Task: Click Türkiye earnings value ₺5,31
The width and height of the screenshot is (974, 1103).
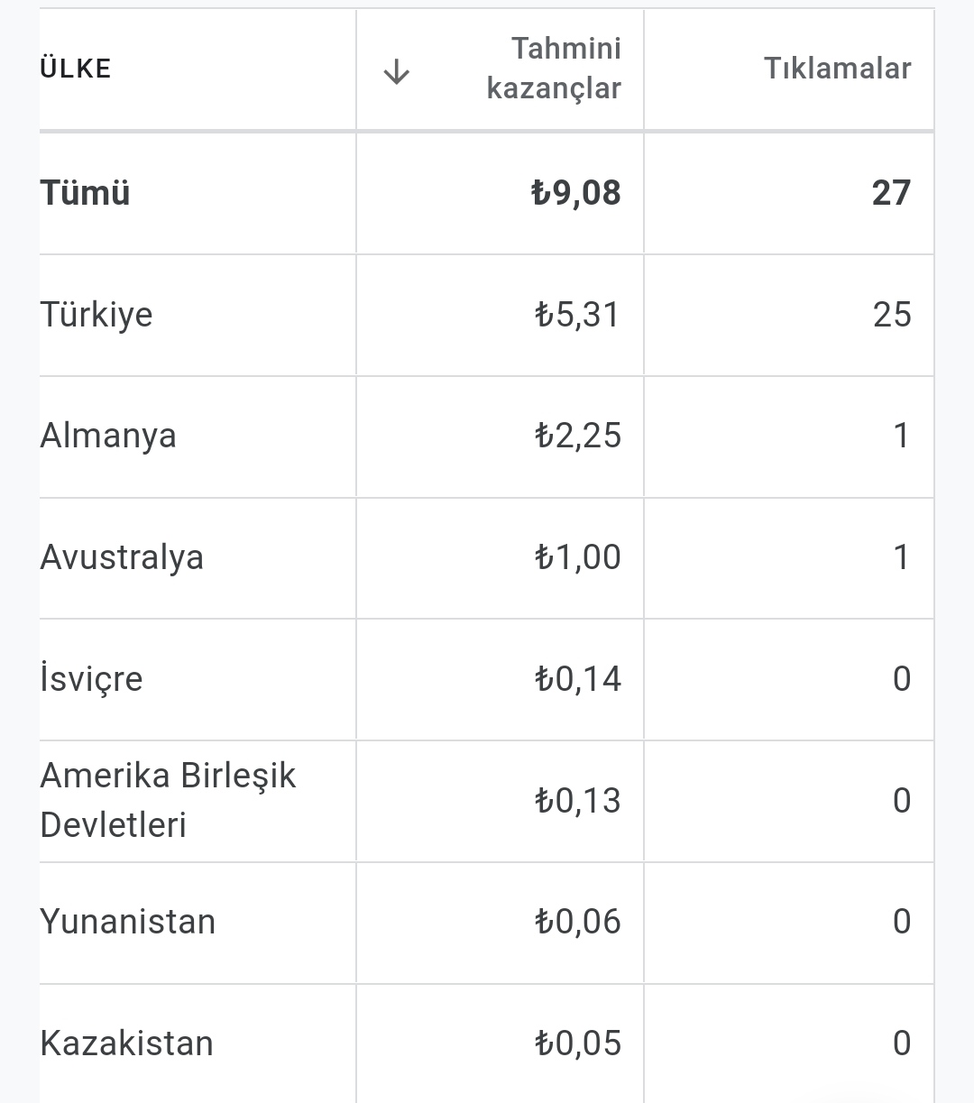Action: (577, 315)
